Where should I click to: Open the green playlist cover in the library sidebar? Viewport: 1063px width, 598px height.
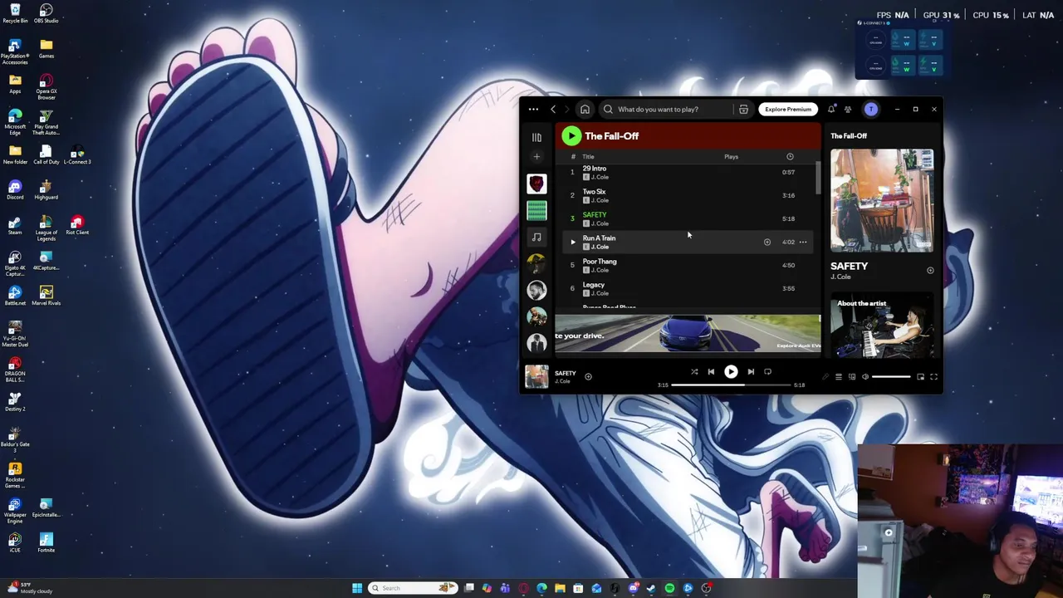536,211
